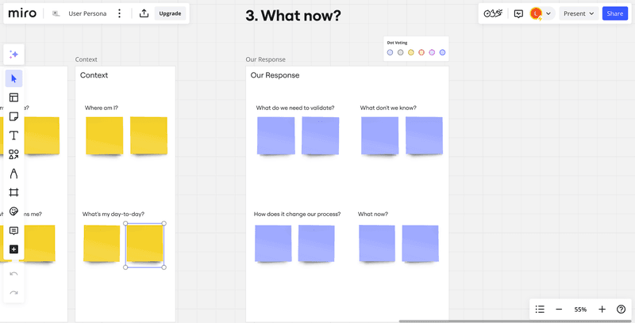Select the Sticky note tool
635x323 pixels.
click(x=13, y=116)
